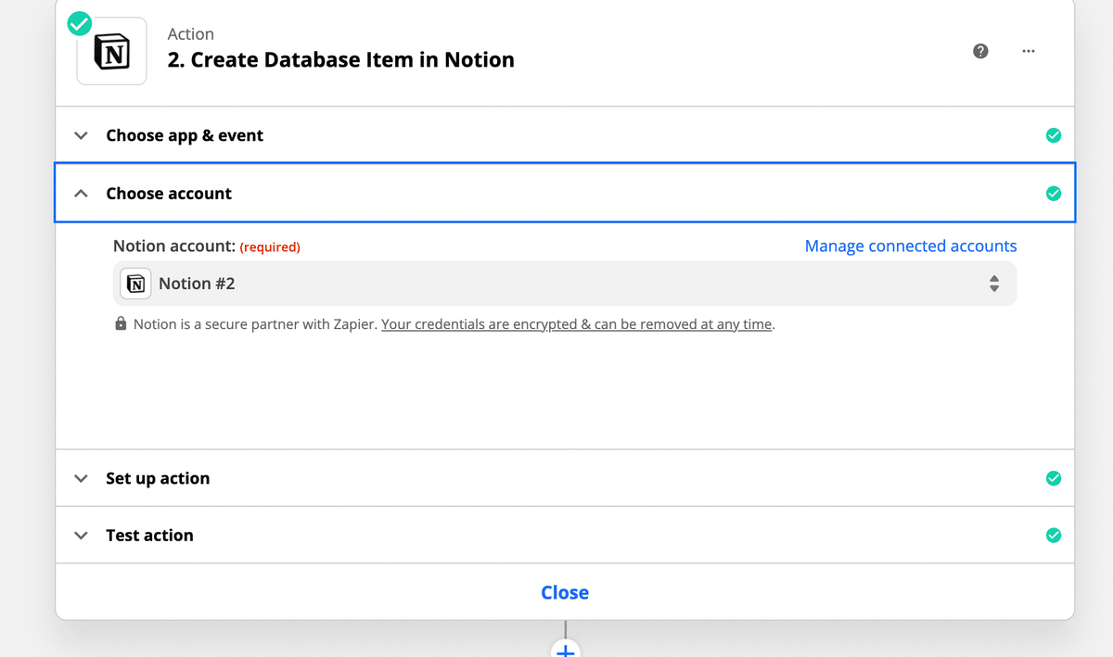
Task: Click the green checkmark on the Choose account row
Action: tap(1054, 194)
